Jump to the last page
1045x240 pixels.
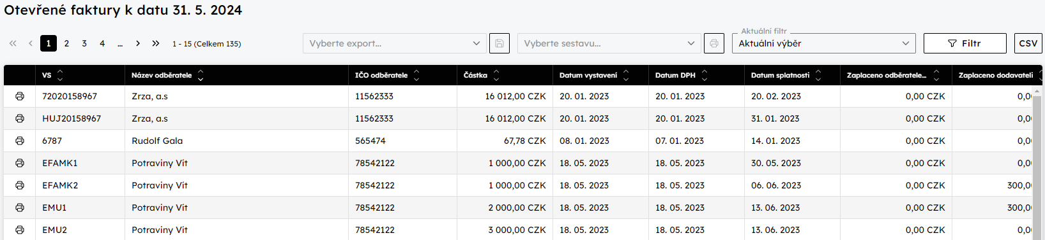coord(156,43)
